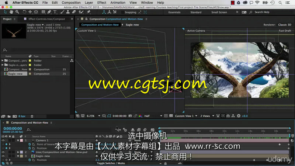This screenshot has height=166, width=295.
Task: Click the Camera 1 pink label color swatch
Action: click(22, 141)
